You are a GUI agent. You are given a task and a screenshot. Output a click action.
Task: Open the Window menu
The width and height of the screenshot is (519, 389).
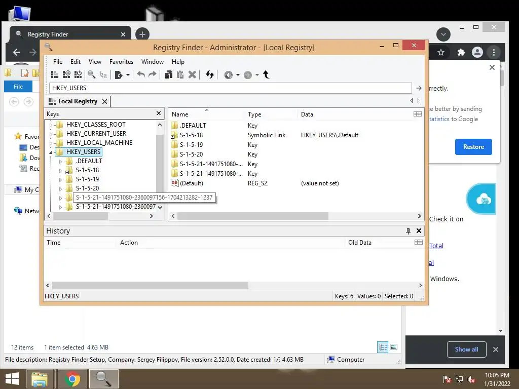click(x=152, y=61)
